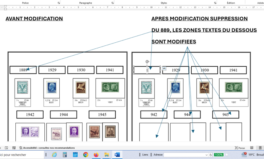Select the teal eagle stamp in left page
264x159 pixels.
[23, 87]
